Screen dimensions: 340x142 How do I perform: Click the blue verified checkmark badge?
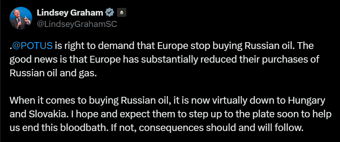coord(110,13)
